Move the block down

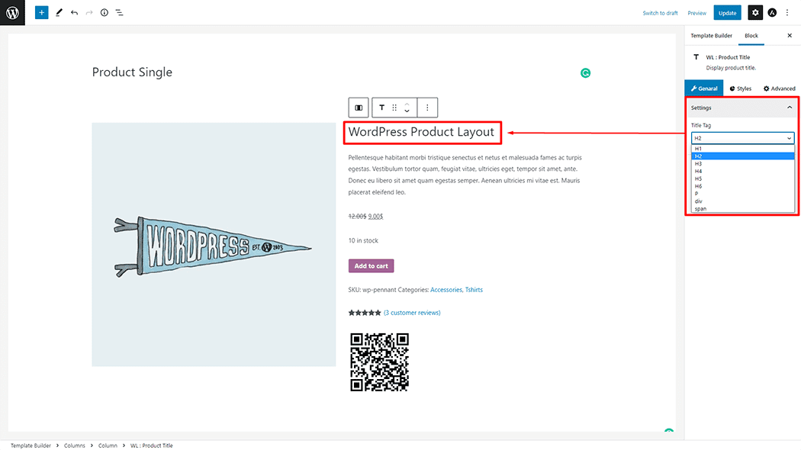pos(407,111)
